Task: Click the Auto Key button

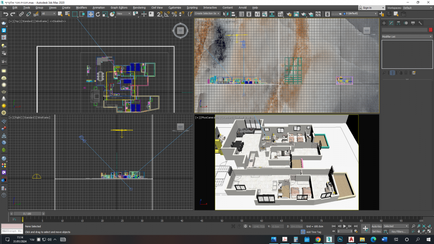Action: click(x=376, y=226)
